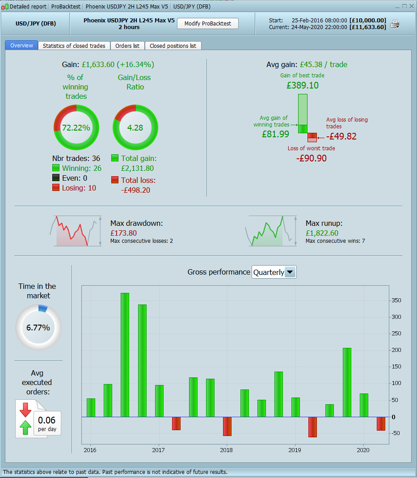Click the tallest green quarterly bar in 2016
Screen dimensions: 417x478
[125, 355]
